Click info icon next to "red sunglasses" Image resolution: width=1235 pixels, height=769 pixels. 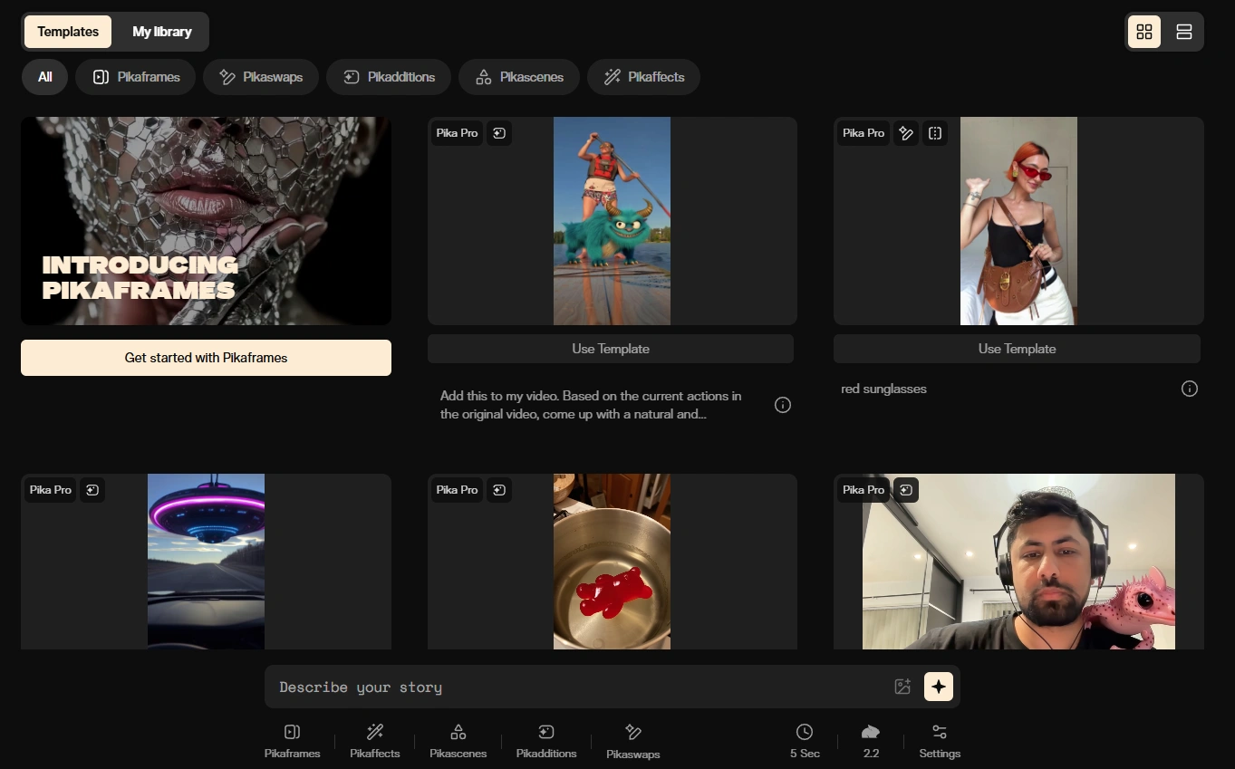click(x=1190, y=389)
